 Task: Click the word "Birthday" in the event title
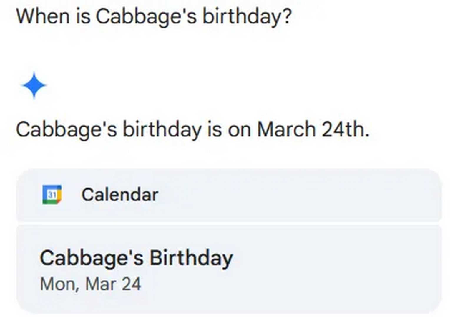pos(191,259)
